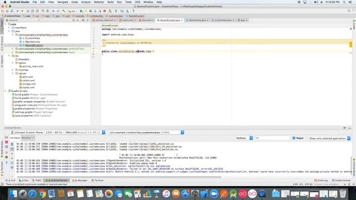Click the scroll-from-source target icon in Project panel
Screen dimensions: 356x200
[73, 20]
